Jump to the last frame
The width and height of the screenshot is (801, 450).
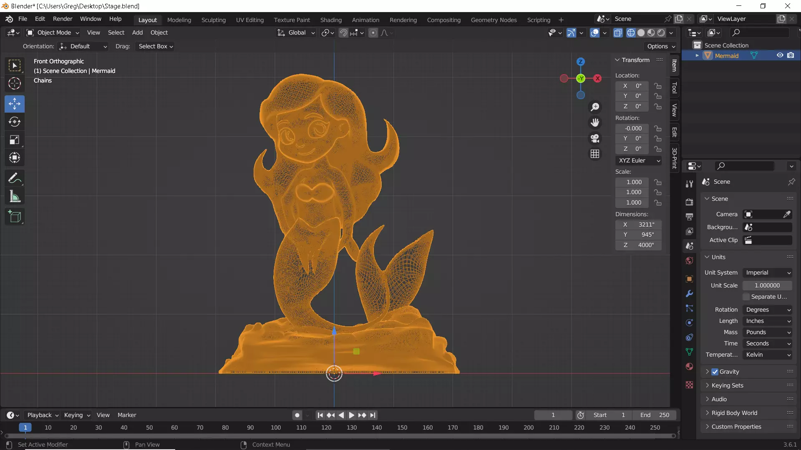(x=373, y=415)
